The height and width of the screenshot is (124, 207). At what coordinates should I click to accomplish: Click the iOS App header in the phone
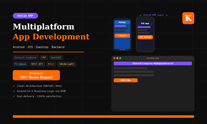(x=145, y=23)
